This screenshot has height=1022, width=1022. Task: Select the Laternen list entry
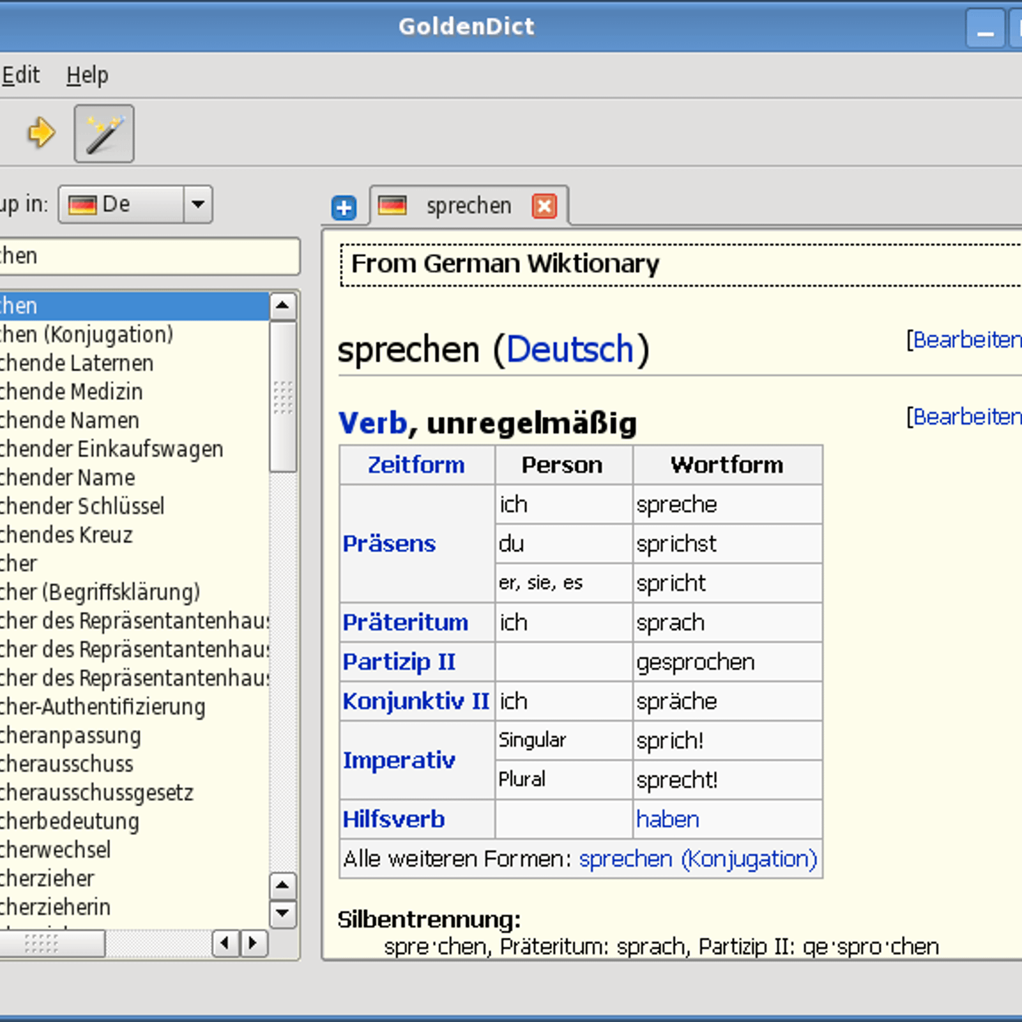click(x=134, y=363)
